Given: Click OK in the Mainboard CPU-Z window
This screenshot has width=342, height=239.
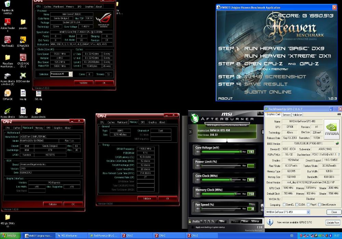Looking at the screenshot, I should pyautogui.click(x=73, y=204).
